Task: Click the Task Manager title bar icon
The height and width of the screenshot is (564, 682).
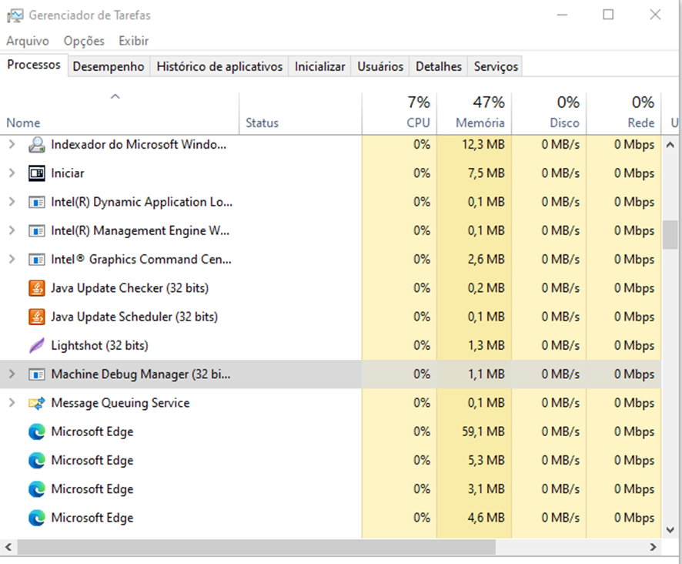Action: pyautogui.click(x=15, y=15)
